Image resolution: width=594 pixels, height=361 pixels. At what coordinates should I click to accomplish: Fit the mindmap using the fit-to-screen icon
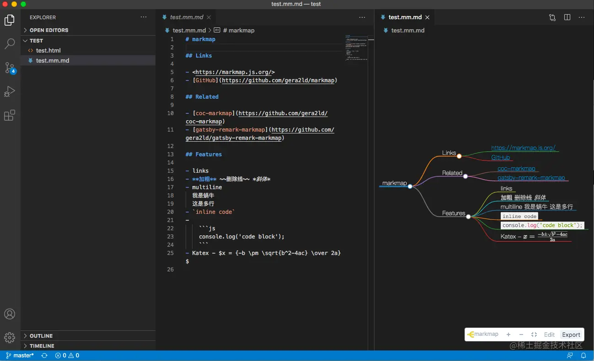(535, 334)
